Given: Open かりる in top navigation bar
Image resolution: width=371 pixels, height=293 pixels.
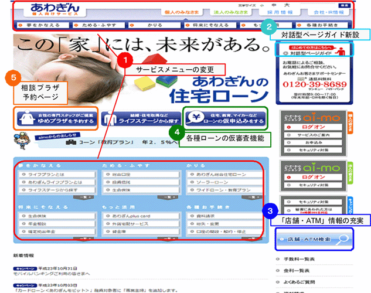Looking at the screenshot, I should [x=155, y=25].
